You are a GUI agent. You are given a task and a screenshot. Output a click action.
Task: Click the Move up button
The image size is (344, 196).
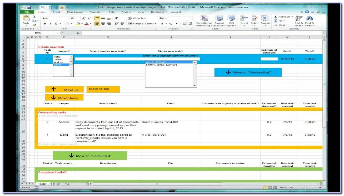tap(64, 89)
